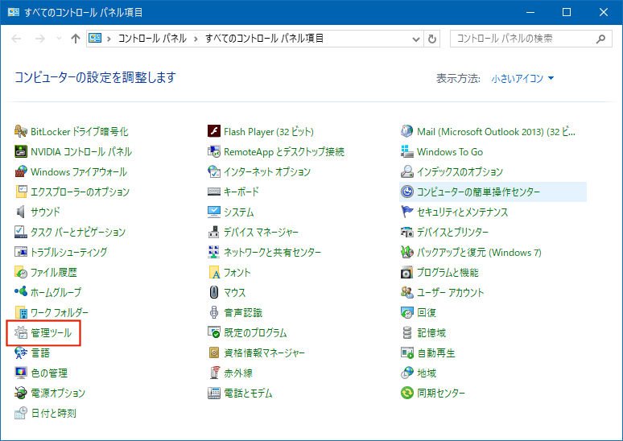
Task: Click the 日付と時刻 icon
Action: pos(21,413)
